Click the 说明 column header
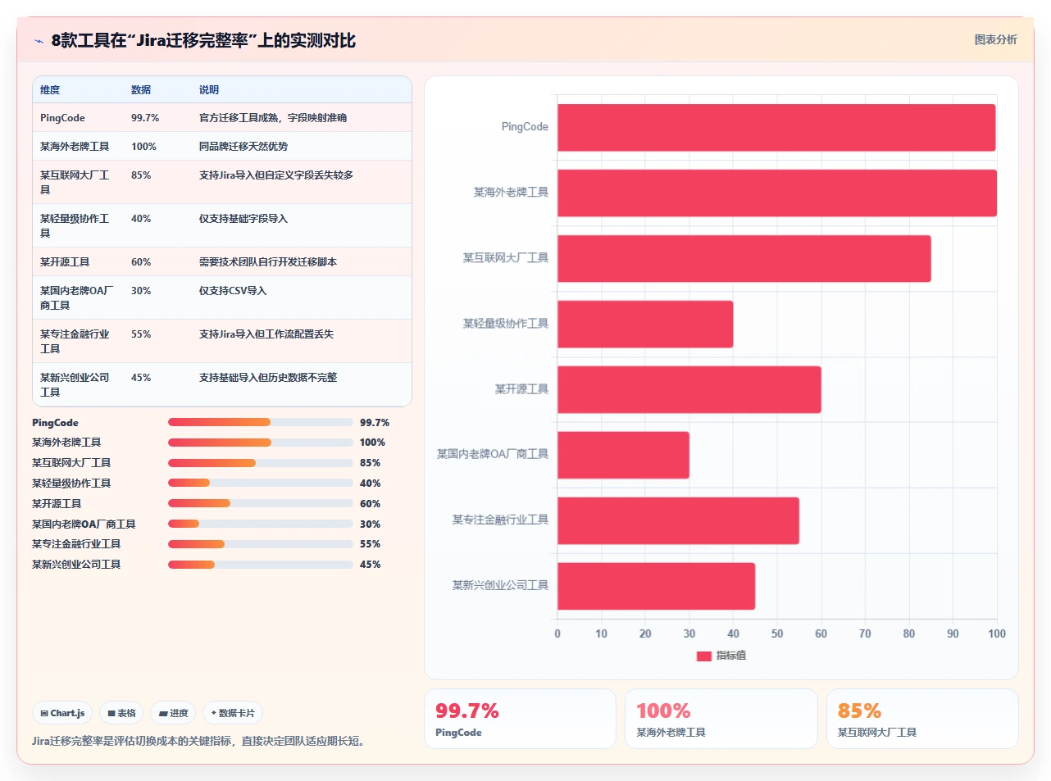The height and width of the screenshot is (781, 1051). pos(209,90)
